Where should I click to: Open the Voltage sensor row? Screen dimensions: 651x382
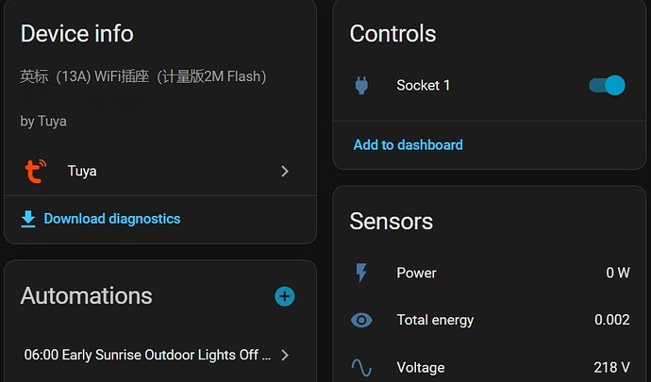click(x=421, y=367)
